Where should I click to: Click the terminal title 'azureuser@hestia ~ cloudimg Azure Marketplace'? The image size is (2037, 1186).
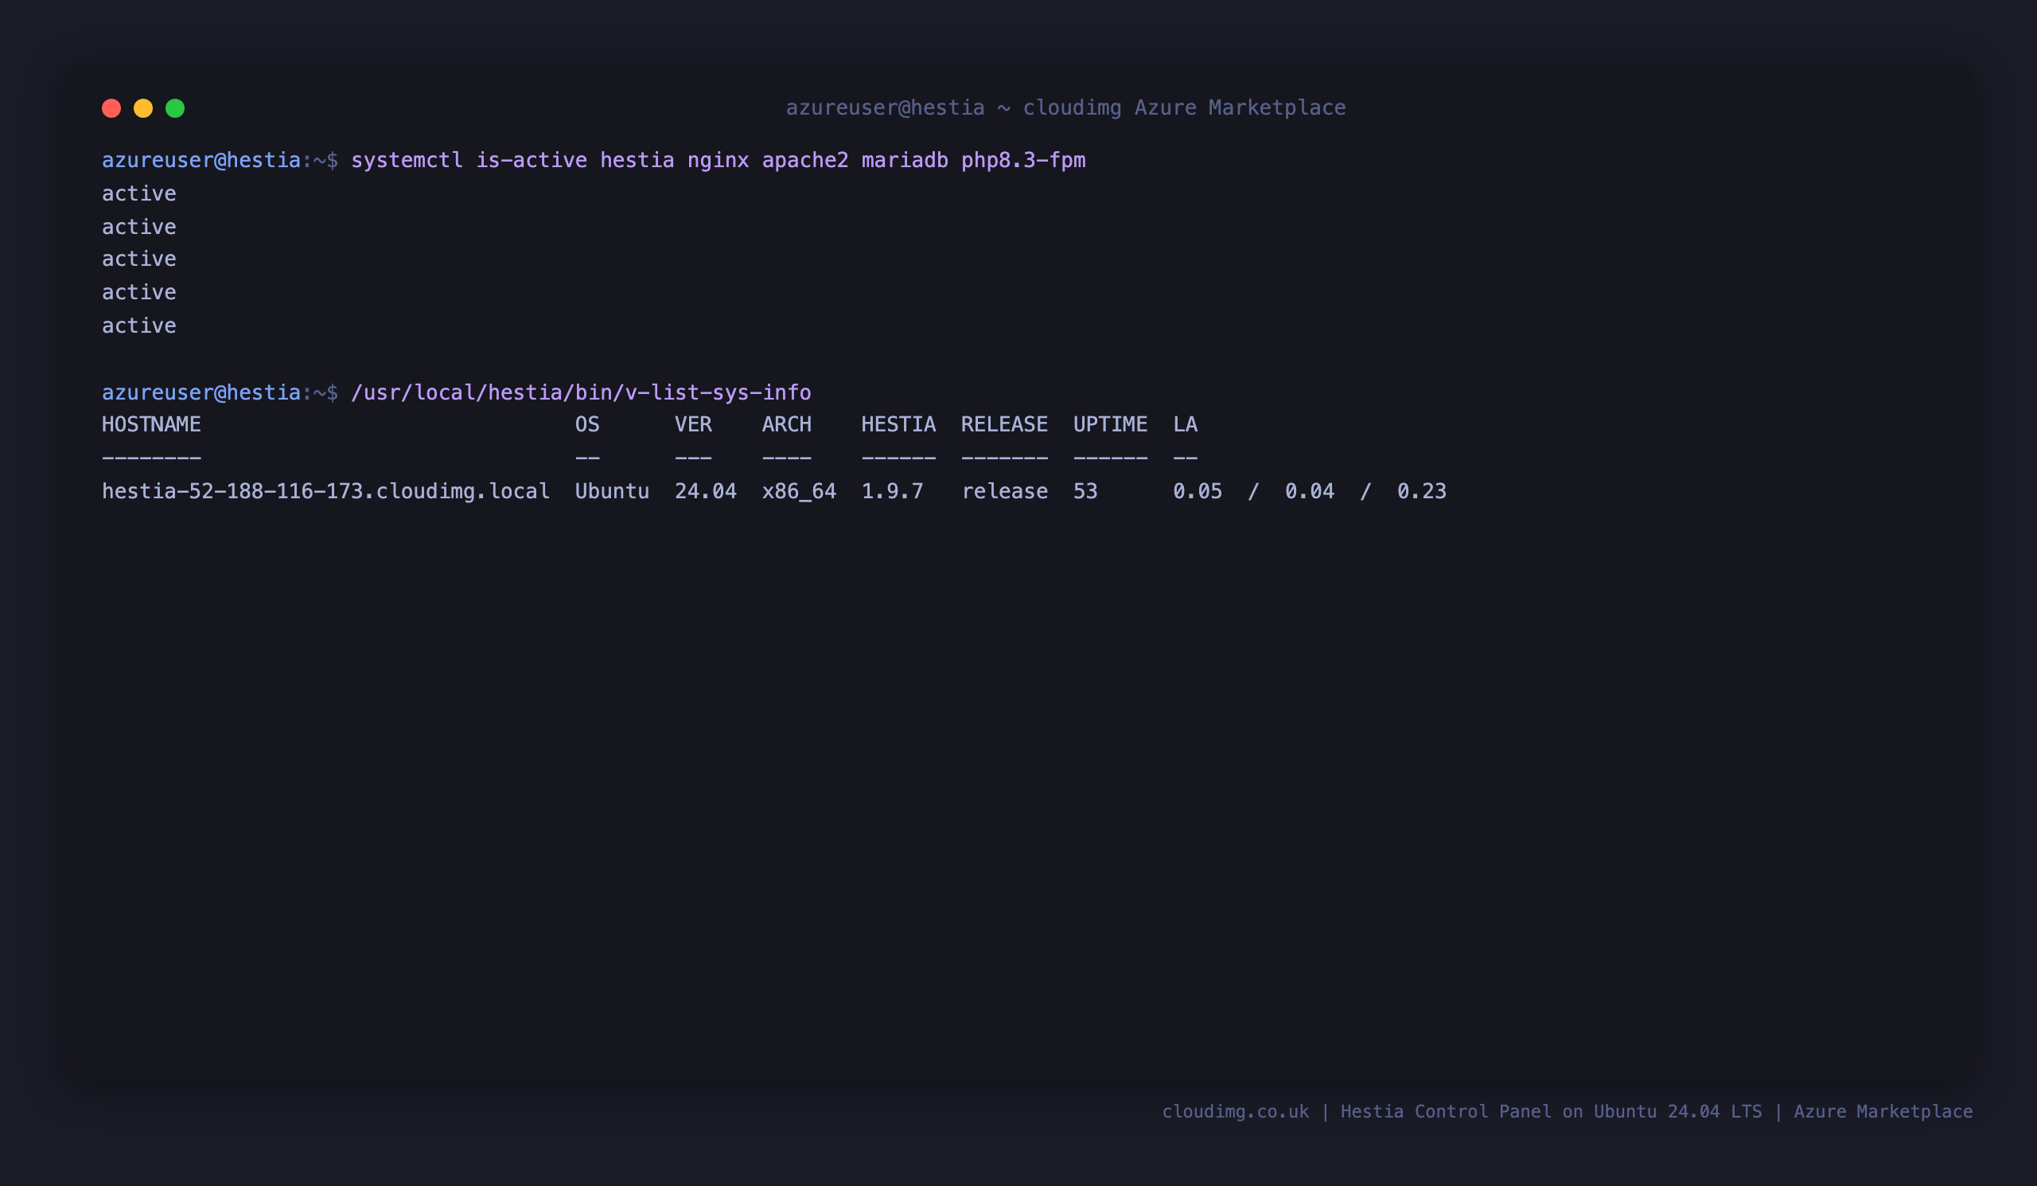coord(1066,107)
